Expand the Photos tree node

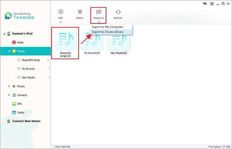click(x=9, y=86)
